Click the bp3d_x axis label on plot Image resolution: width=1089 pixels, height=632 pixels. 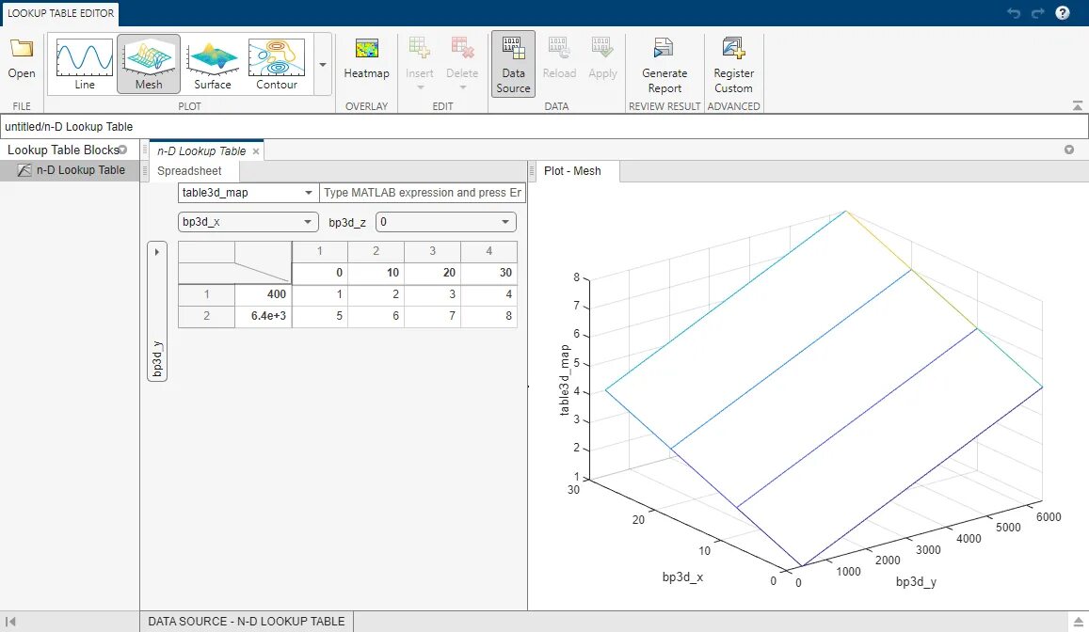[x=682, y=577]
